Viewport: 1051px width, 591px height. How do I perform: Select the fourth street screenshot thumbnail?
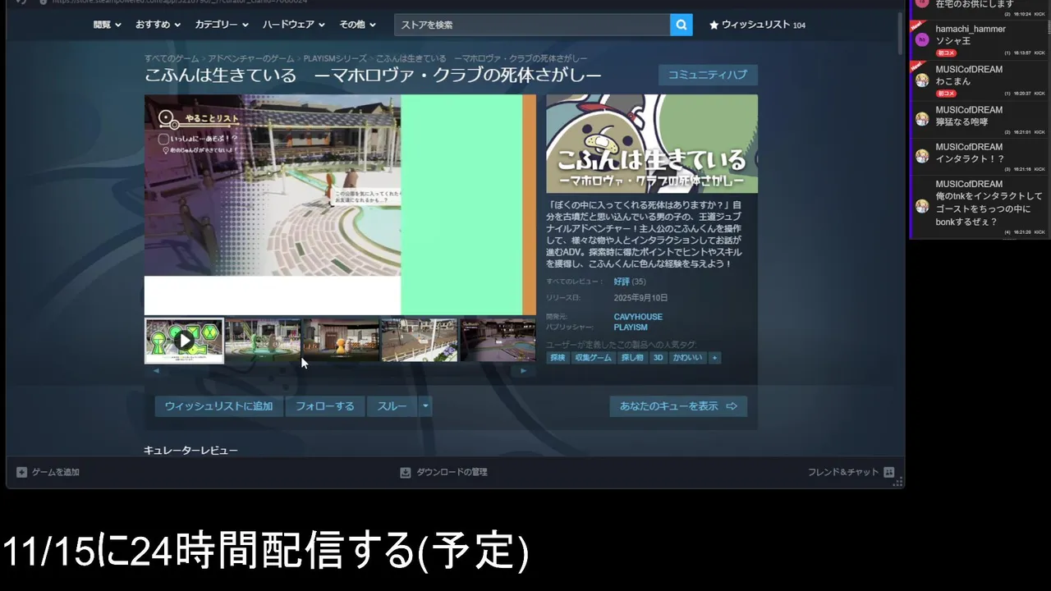[x=419, y=340]
